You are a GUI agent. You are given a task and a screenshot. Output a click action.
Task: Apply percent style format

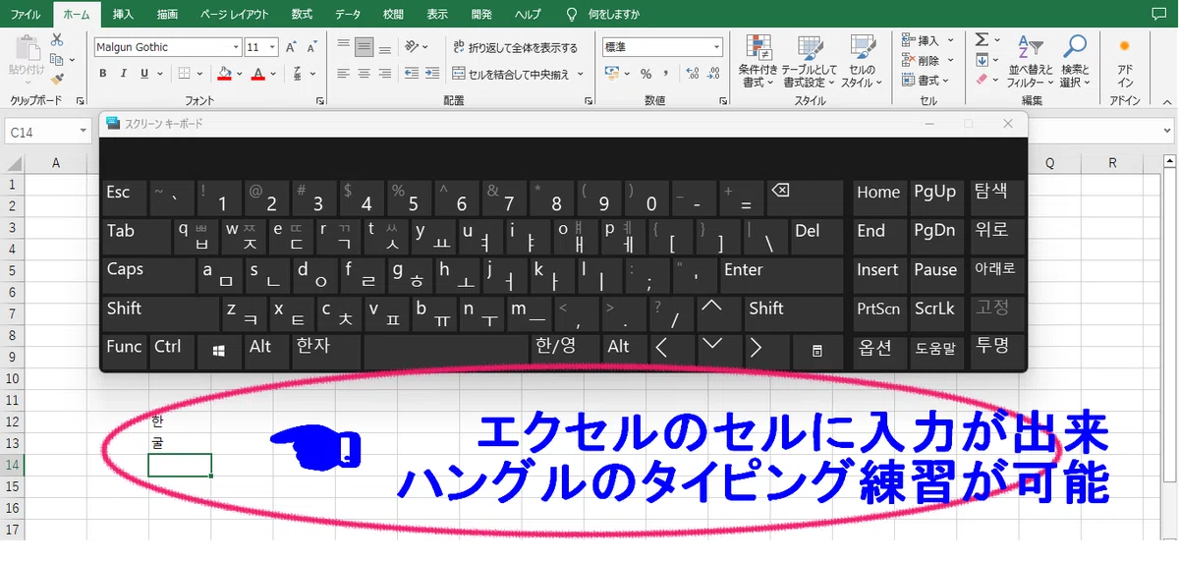tap(646, 74)
